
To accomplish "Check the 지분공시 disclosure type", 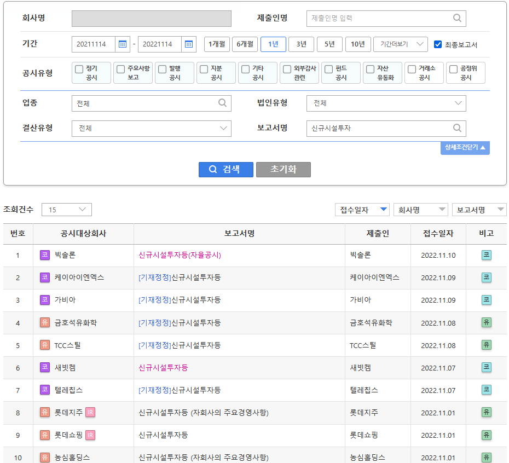I will pos(204,69).
